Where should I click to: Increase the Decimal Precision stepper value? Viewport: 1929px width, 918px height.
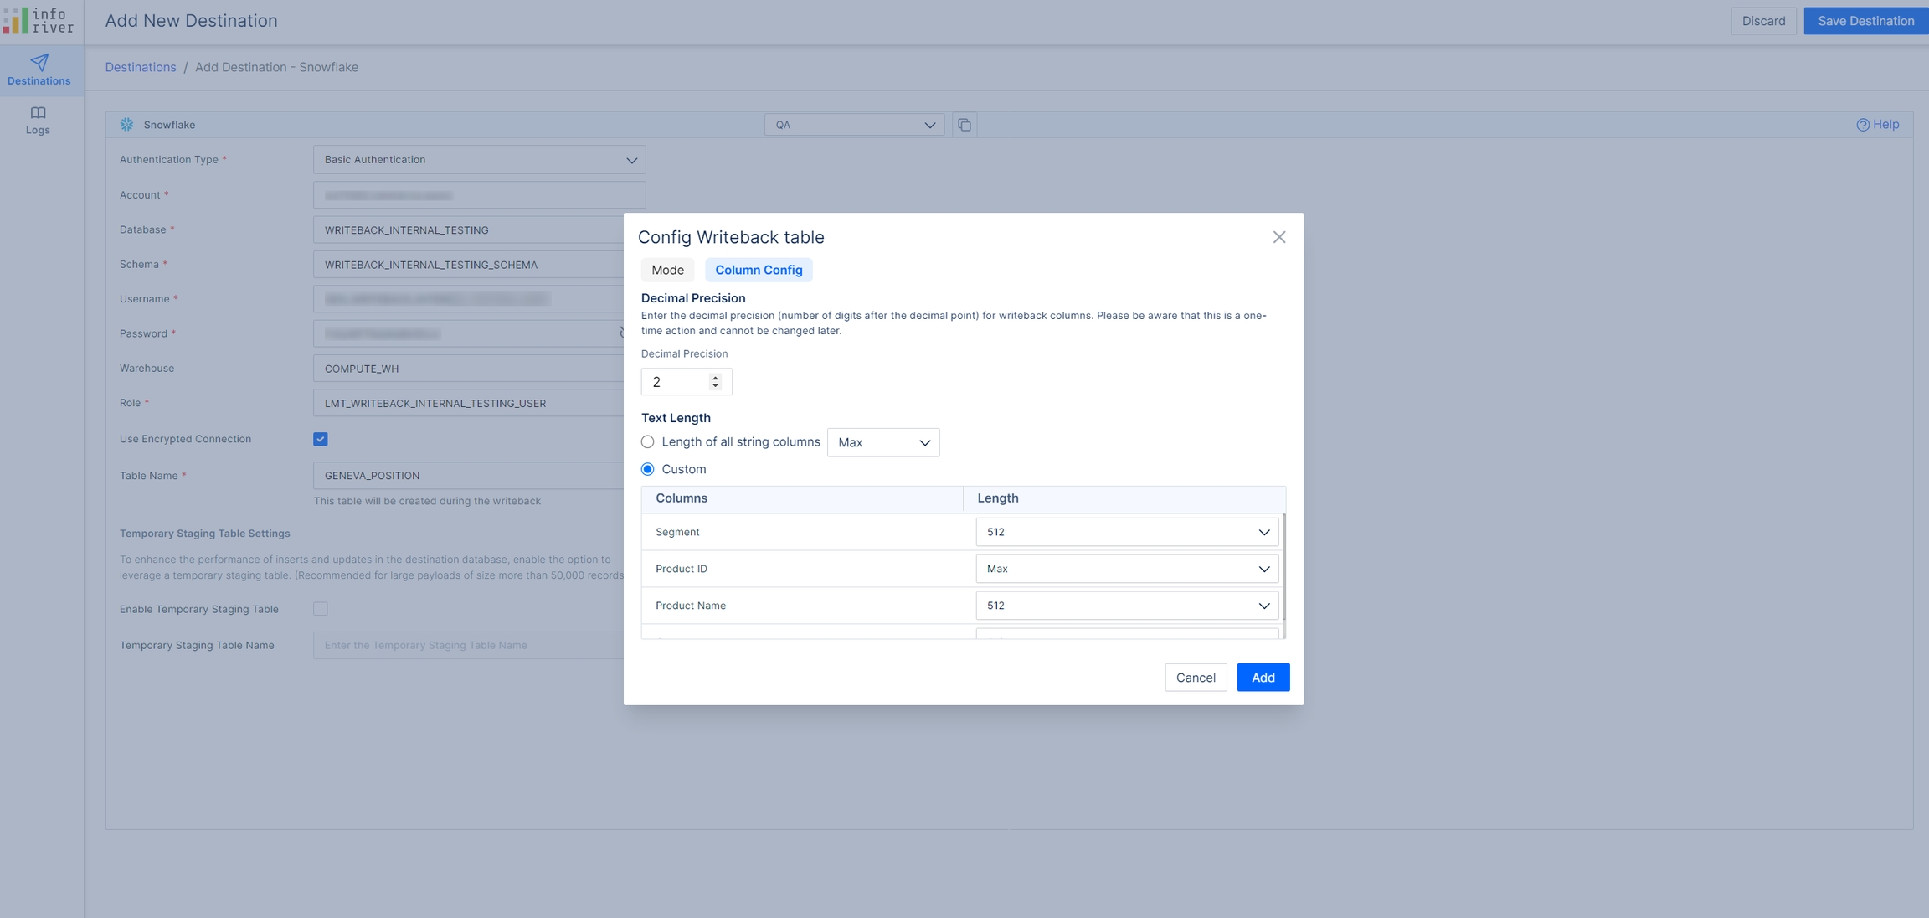coord(715,378)
